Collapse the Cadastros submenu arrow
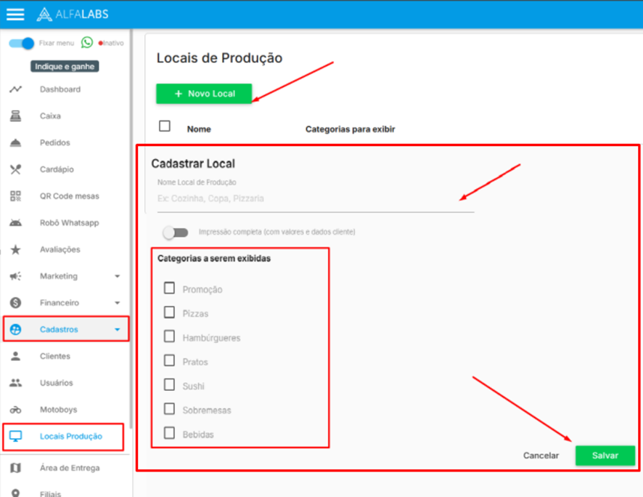643x497 pixels. pos(118,330)
